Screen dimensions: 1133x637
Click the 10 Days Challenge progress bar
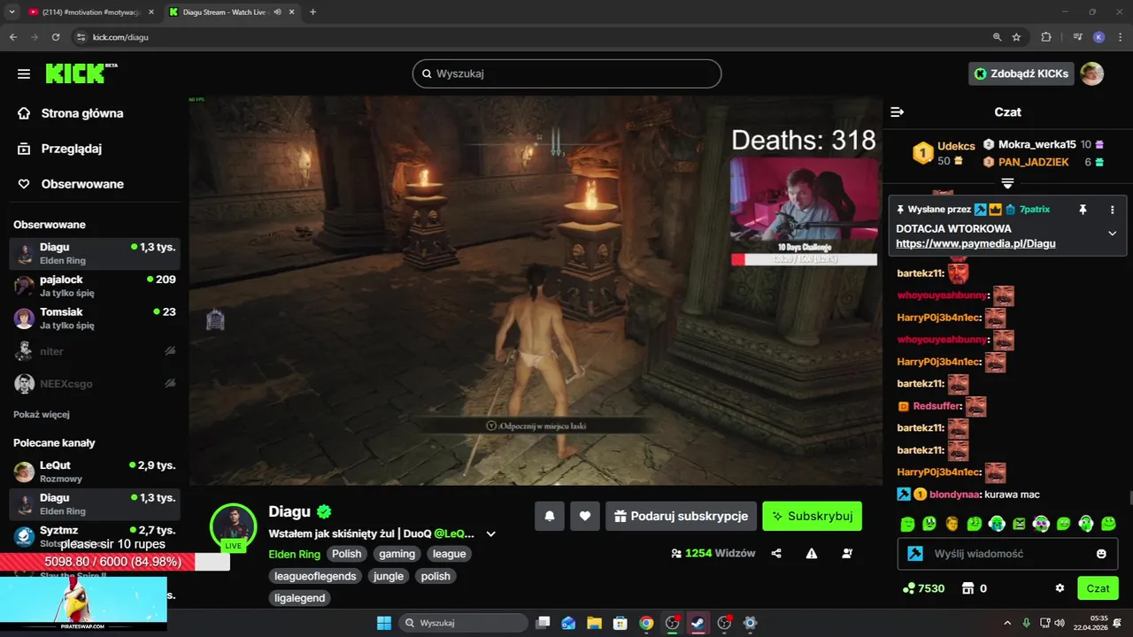(x=804, y=259)
